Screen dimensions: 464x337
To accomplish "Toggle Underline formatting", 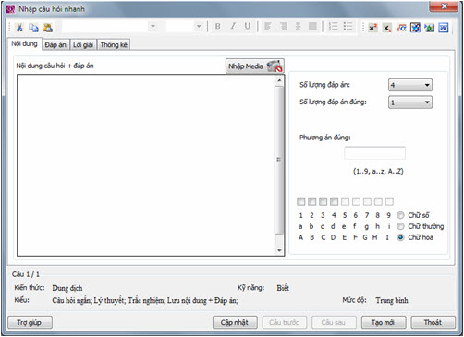I will pyautogui.click(x=248, y=27).
